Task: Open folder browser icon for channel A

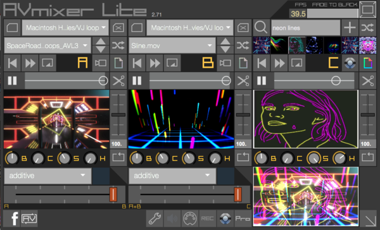Action: 12,28
